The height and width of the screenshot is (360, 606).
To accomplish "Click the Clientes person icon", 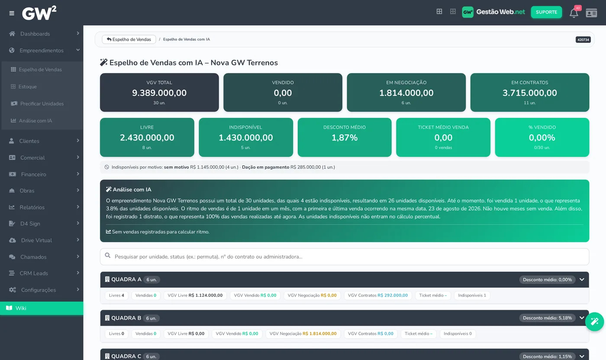I will [12, 141].
